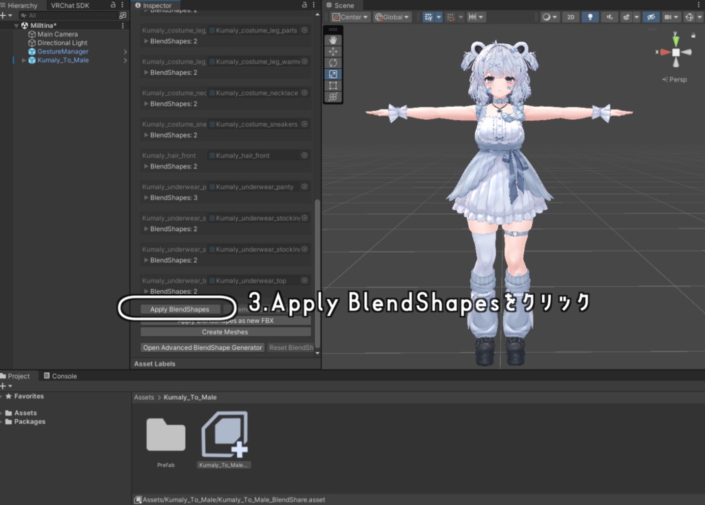
Task: Expand Kumaly_To_Male in Hierarchy
Action: (x=24, y=61)
